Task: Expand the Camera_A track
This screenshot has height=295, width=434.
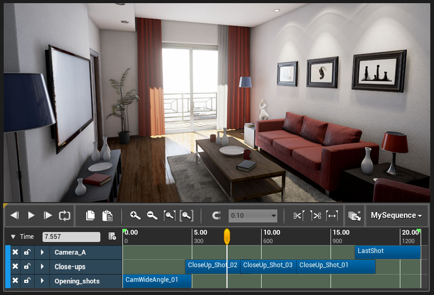Action: point(42,252)
